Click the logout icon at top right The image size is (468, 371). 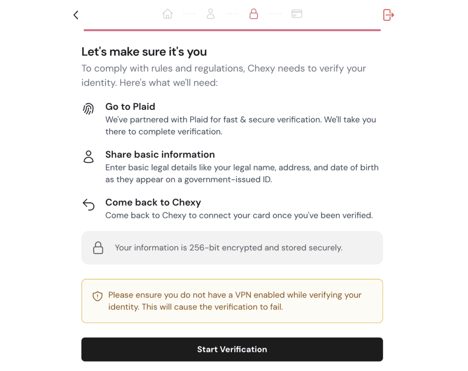tap(388, 15)
